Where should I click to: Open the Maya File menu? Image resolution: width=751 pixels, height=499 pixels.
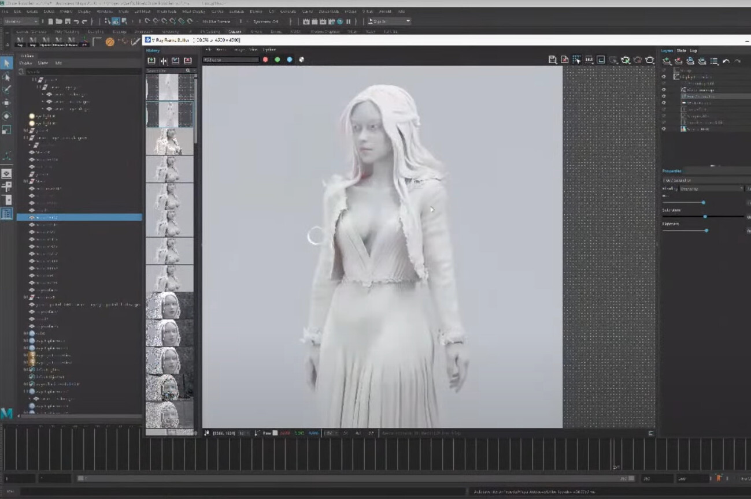pyautogui.click(x=6, y=11)
